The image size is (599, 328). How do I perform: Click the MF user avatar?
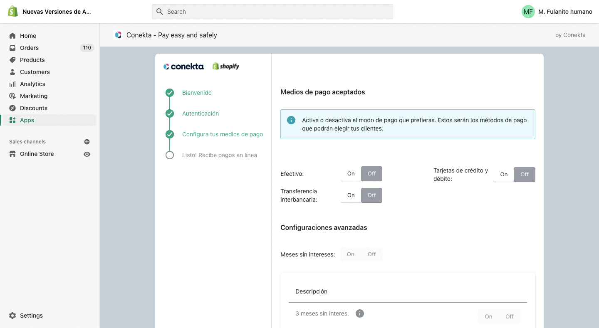[528, 12]
